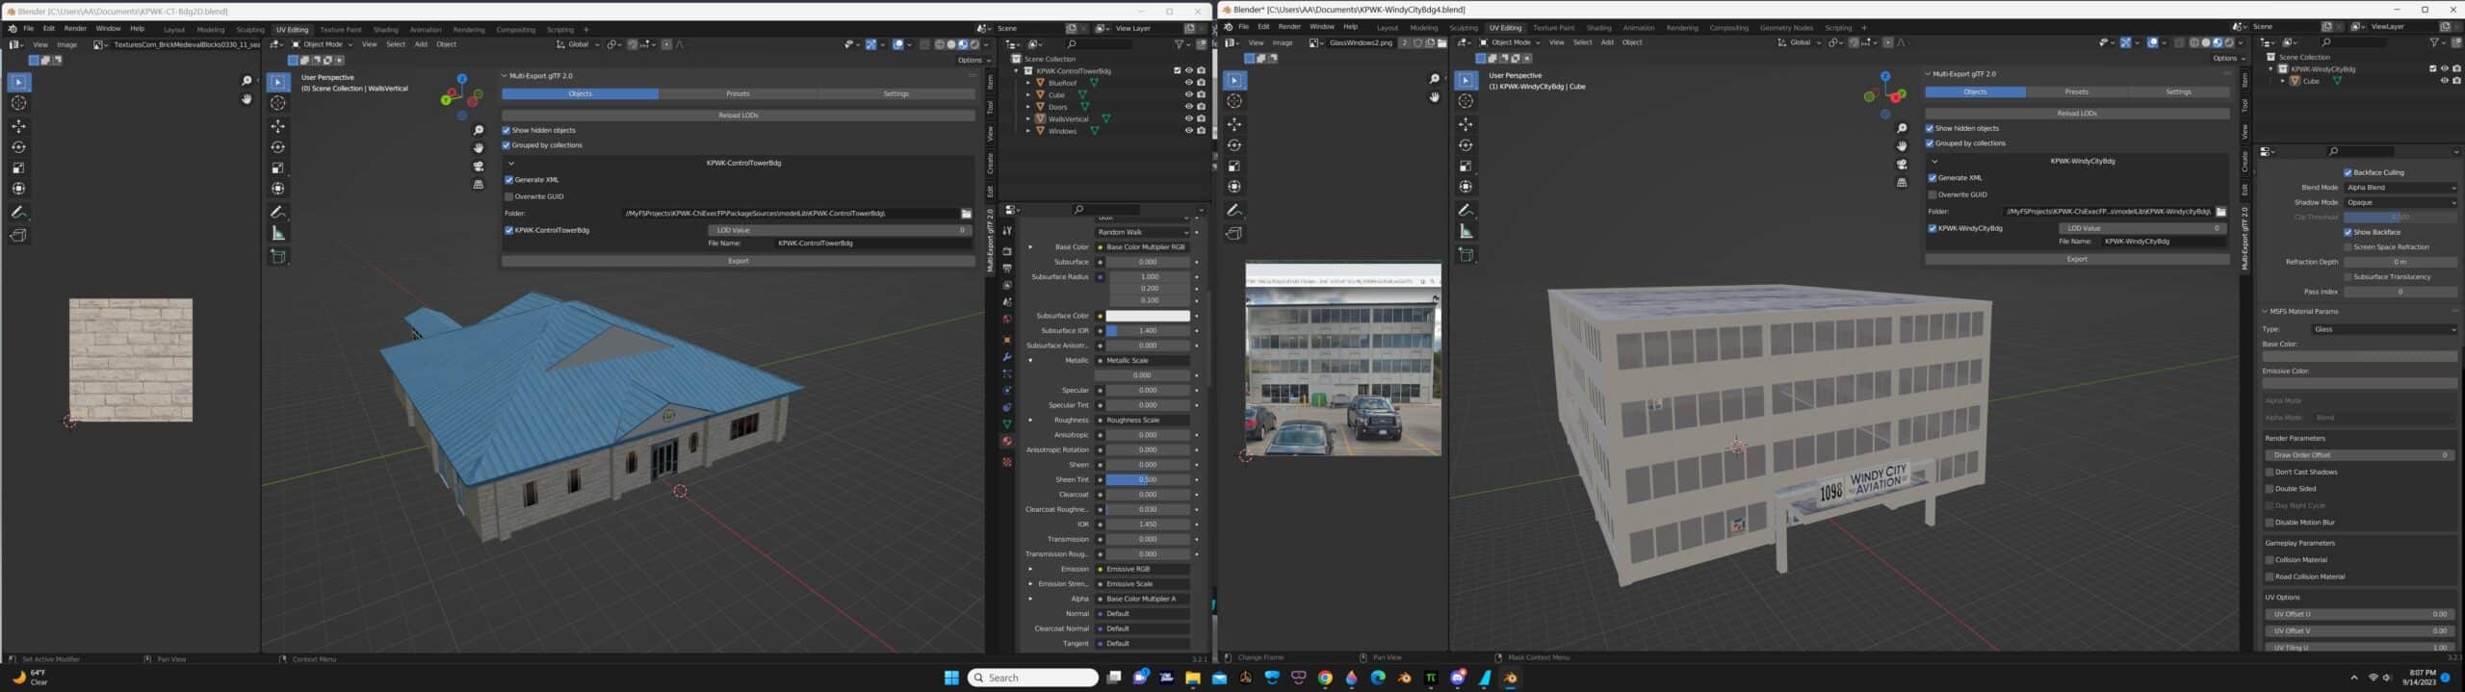Click the Windows taskbar Search box
The image size is (2465, 692).
1032,678
